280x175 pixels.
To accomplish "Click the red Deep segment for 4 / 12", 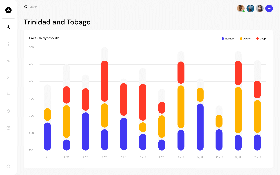I will [x=105, y=81].
